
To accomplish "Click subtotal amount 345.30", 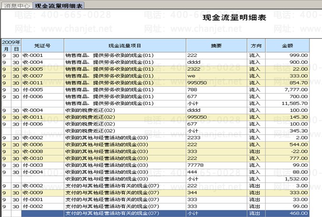I will [287, 131].
